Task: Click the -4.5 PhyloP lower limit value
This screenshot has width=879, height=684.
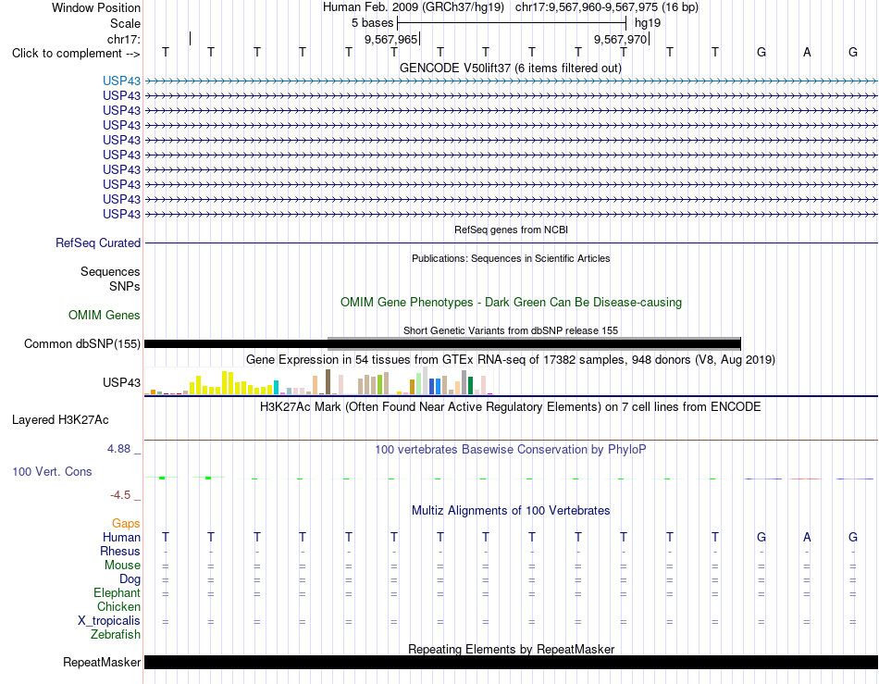Action: pos(120,495)
